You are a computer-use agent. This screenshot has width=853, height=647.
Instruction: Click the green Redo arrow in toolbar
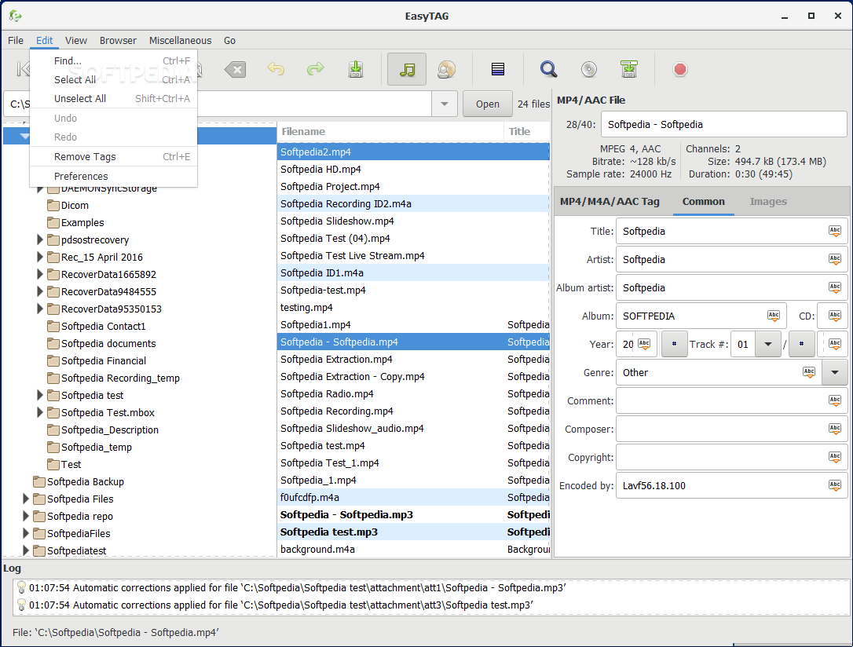(x=316, y=69)
